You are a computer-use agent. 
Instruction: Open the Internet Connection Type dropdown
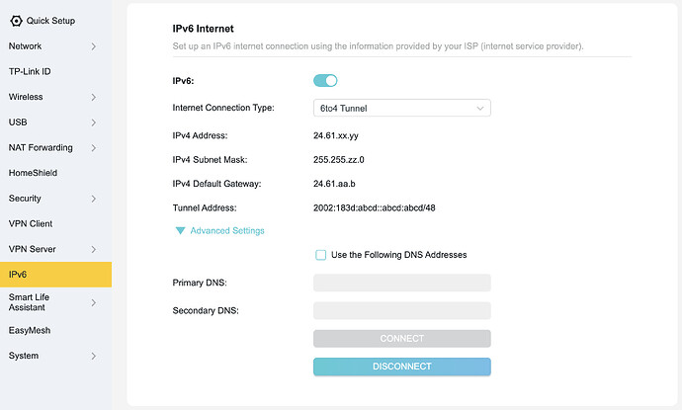(401, 108)
